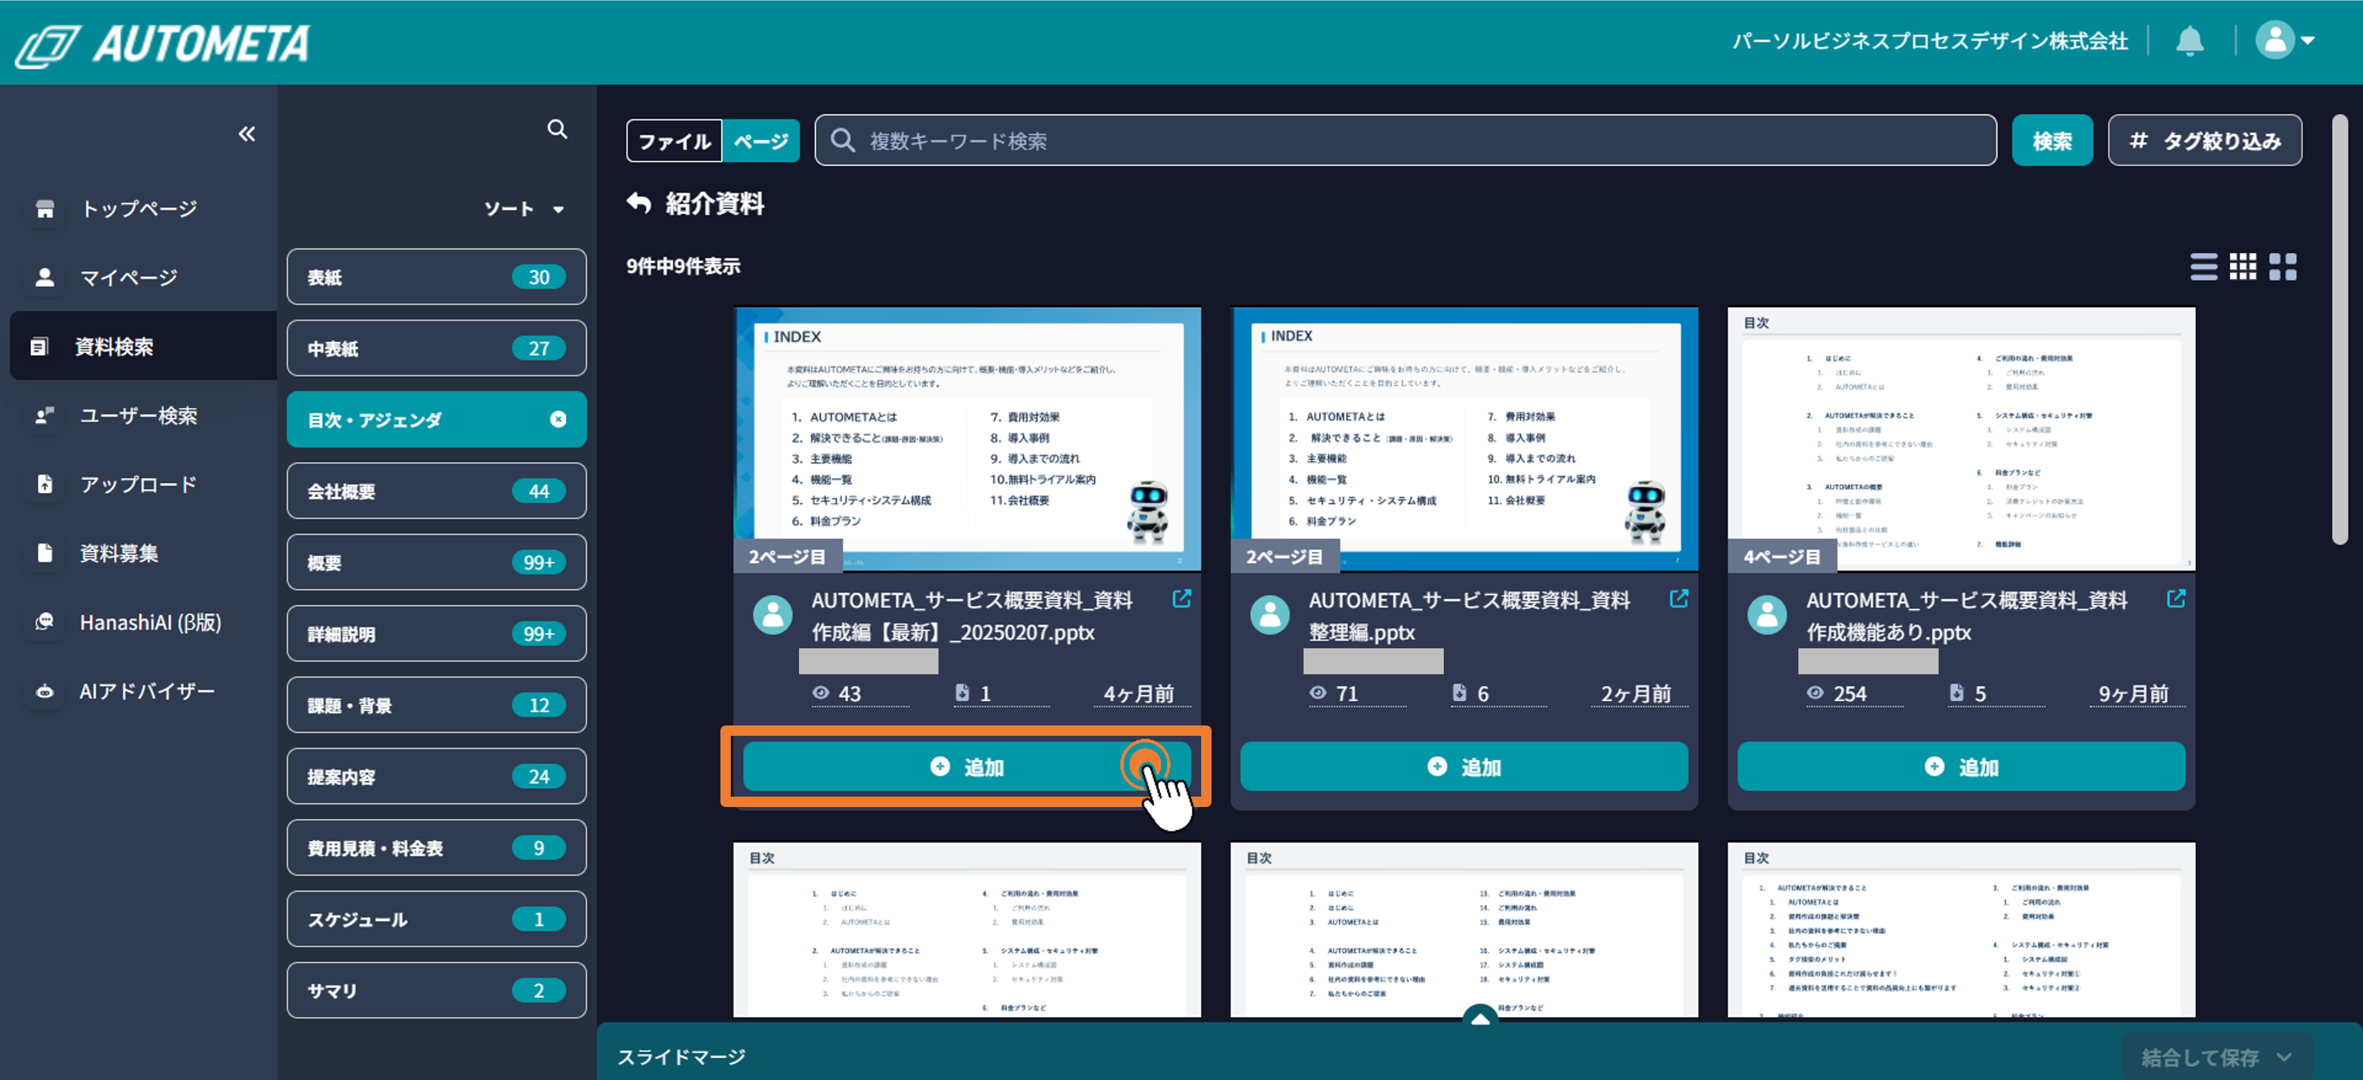This screenshot has height=1080, width=2363.
Task: Filter by サマリ tag
Action: pyautogui.click(x=437, y=990)
